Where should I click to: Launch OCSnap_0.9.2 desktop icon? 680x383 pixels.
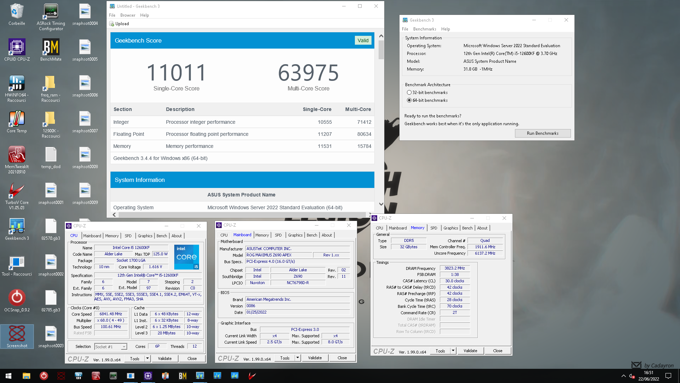(17, 301)
